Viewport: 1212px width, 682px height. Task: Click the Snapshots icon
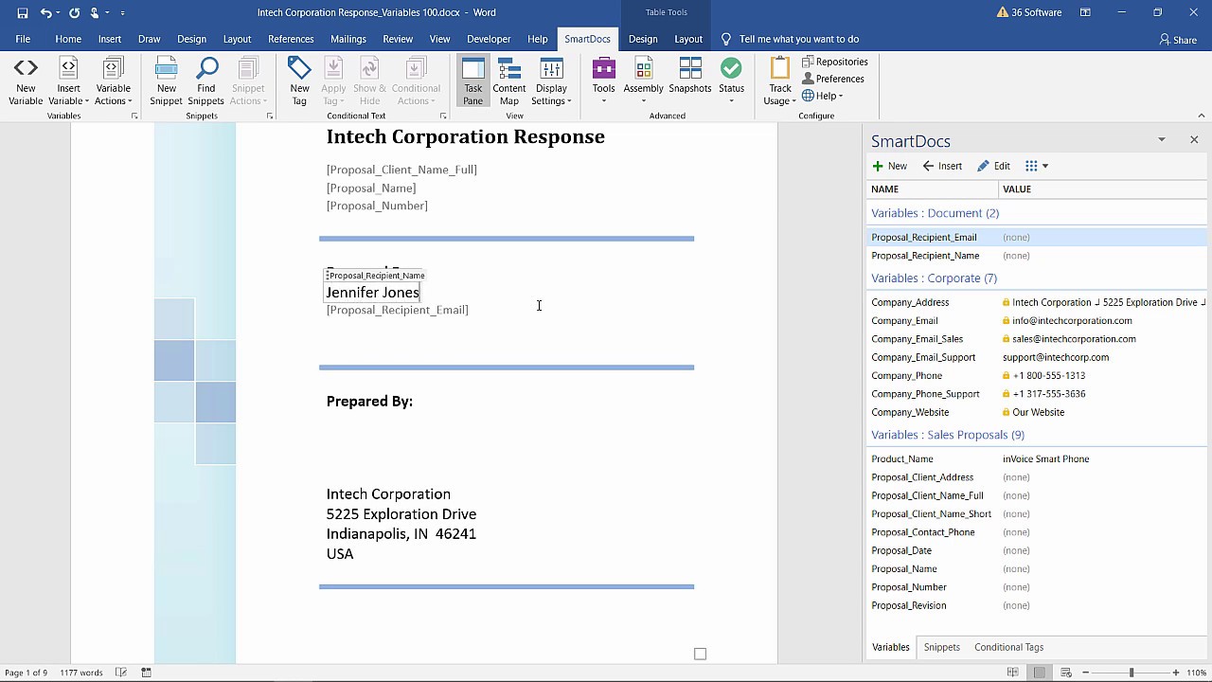coord(689,81)
